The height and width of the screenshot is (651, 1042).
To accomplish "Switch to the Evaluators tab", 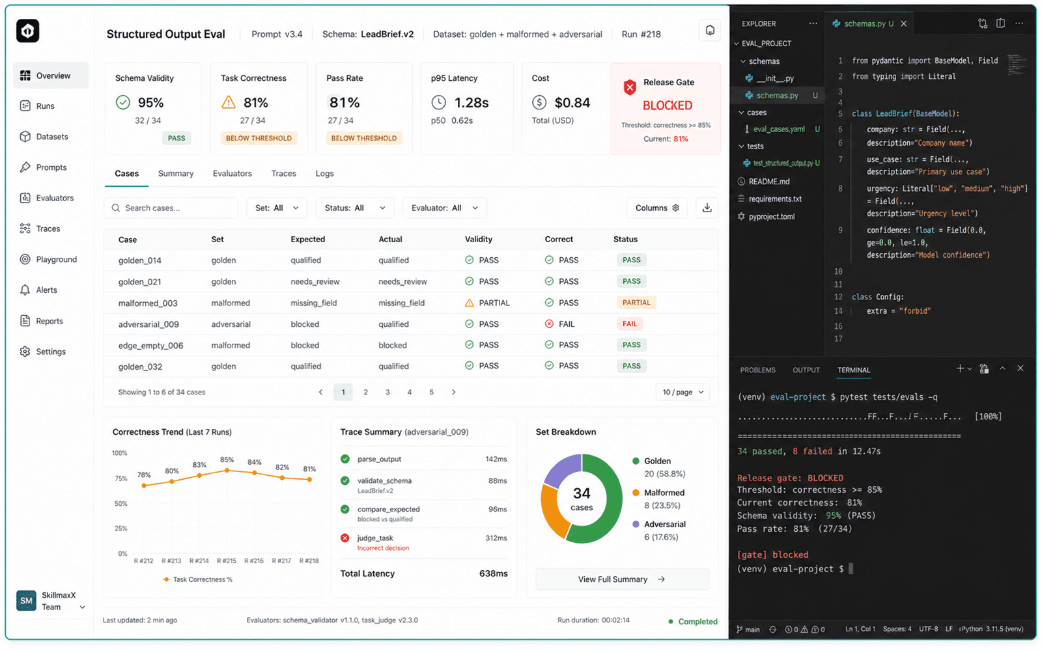I will [x=232, y=174].
